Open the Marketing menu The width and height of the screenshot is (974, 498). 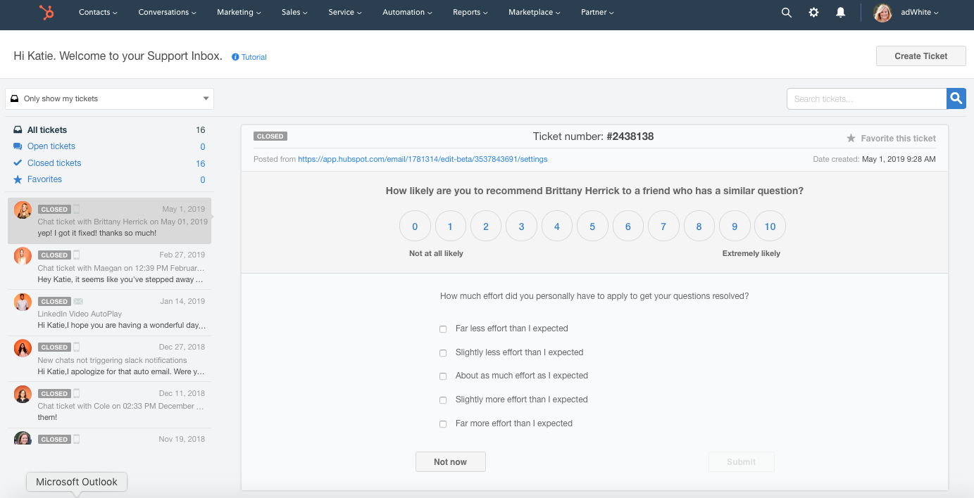click(x=239, y=13)
